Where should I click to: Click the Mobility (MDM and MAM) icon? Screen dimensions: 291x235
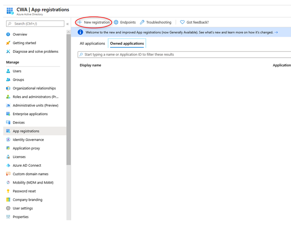point(8,183)
